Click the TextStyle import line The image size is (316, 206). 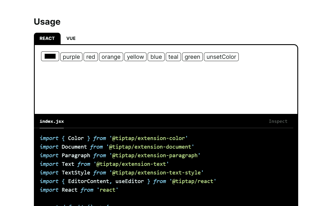pyautogui.click(x=121, y=172)
